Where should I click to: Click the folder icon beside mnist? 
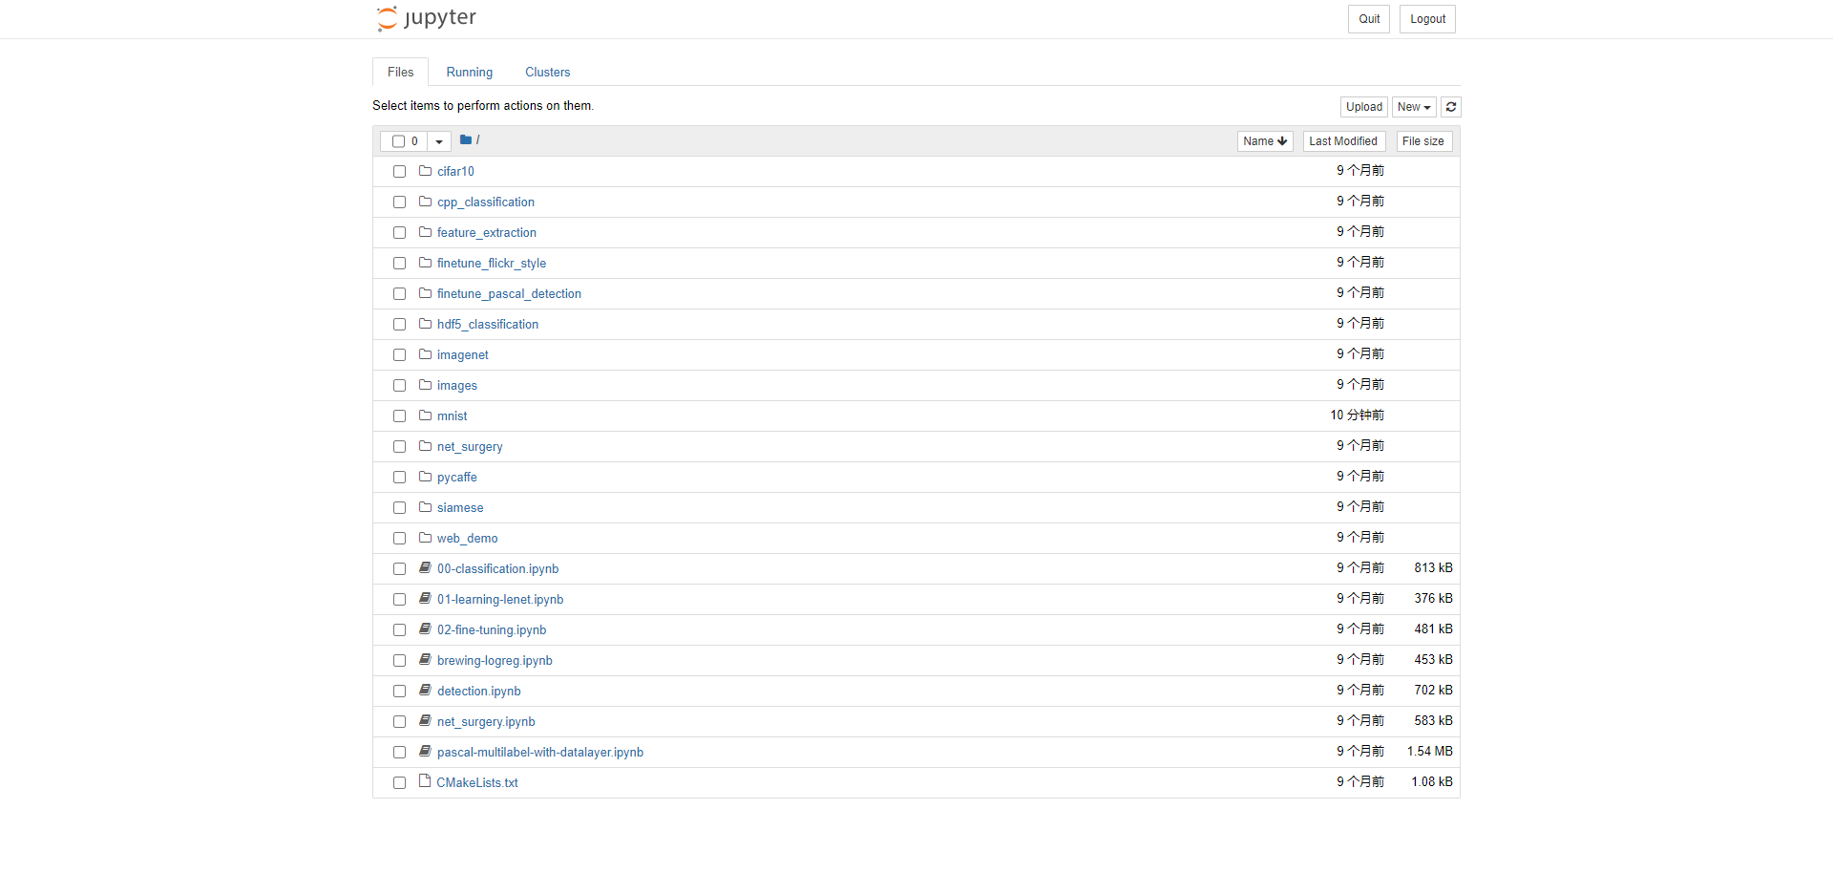coord(426,416)
